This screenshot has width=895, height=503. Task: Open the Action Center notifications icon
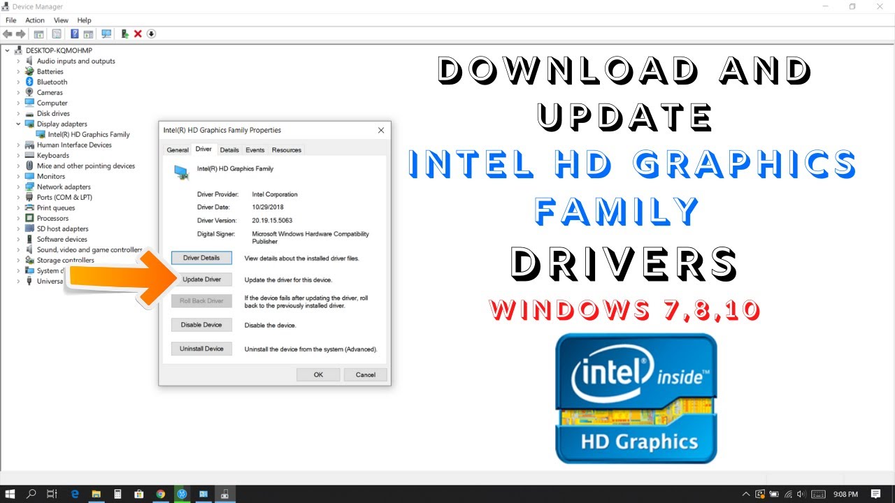coord(876,494)
